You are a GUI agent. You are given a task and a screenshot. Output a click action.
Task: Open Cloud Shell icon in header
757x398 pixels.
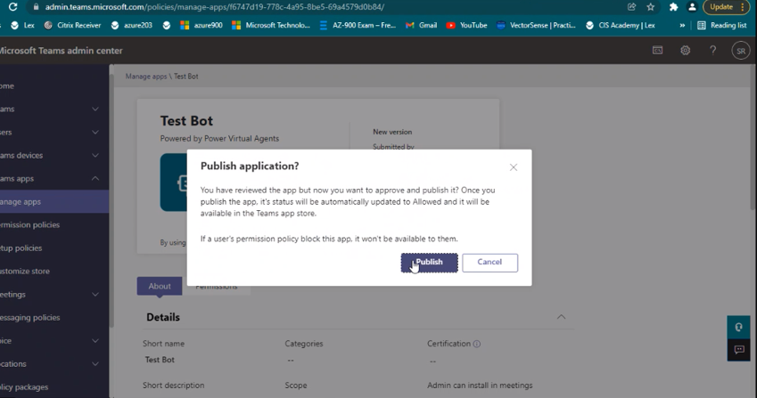click(657, 50)
